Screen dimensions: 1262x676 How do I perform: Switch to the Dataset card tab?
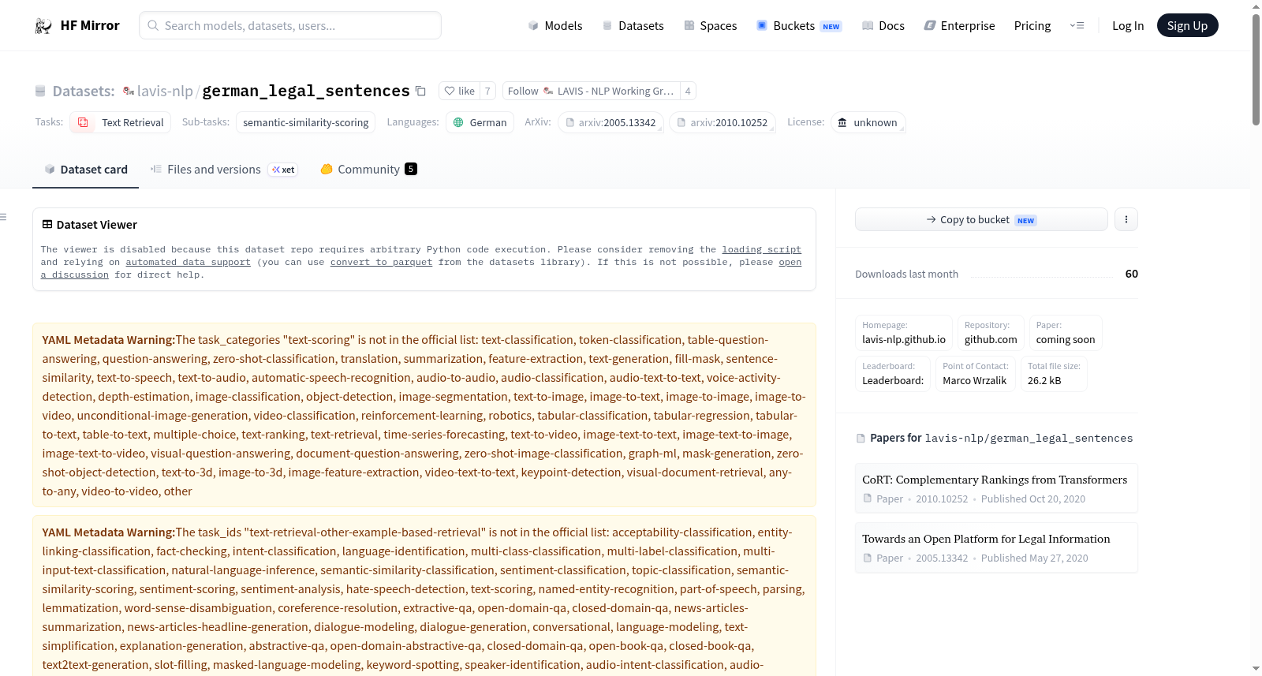coord(85,169)
